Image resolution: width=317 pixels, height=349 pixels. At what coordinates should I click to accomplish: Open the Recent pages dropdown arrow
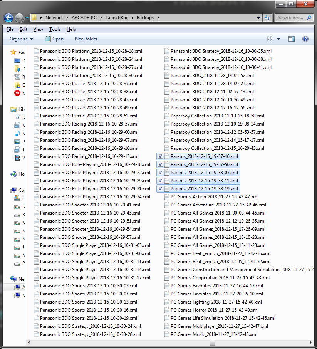pyautogui.click(x=27, y=18)
